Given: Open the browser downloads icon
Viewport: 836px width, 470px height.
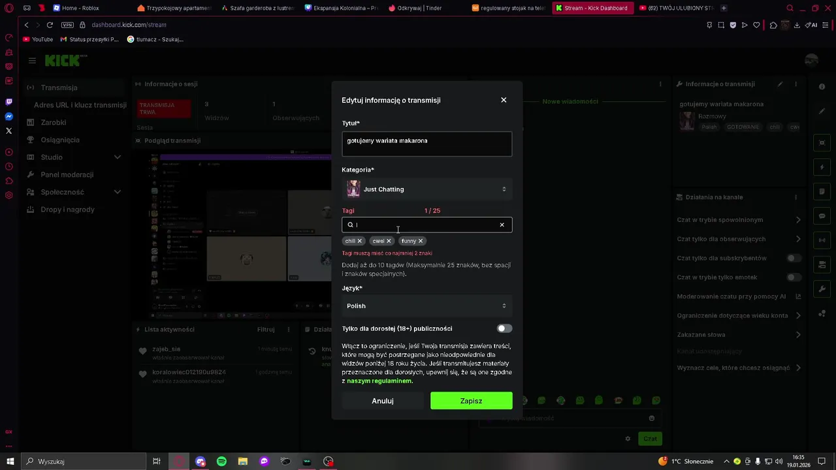Looking at the screenshot, I should pos(797,25).
